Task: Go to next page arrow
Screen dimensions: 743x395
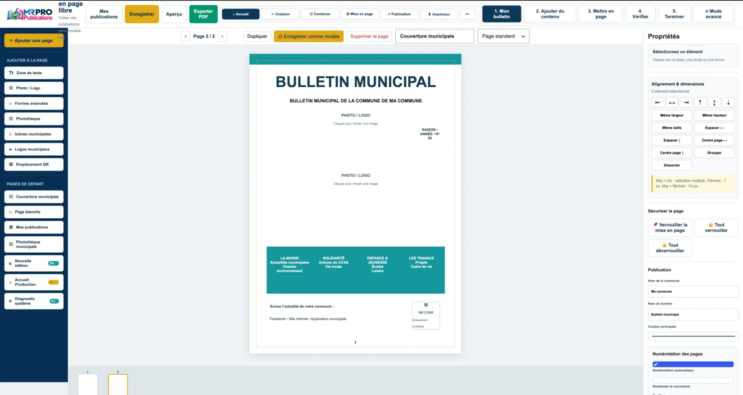Action: [222, 36]
